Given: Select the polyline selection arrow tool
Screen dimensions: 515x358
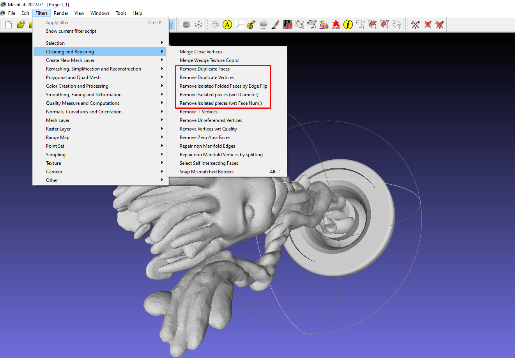Looking at the screenshot, I should click(396, 25).
